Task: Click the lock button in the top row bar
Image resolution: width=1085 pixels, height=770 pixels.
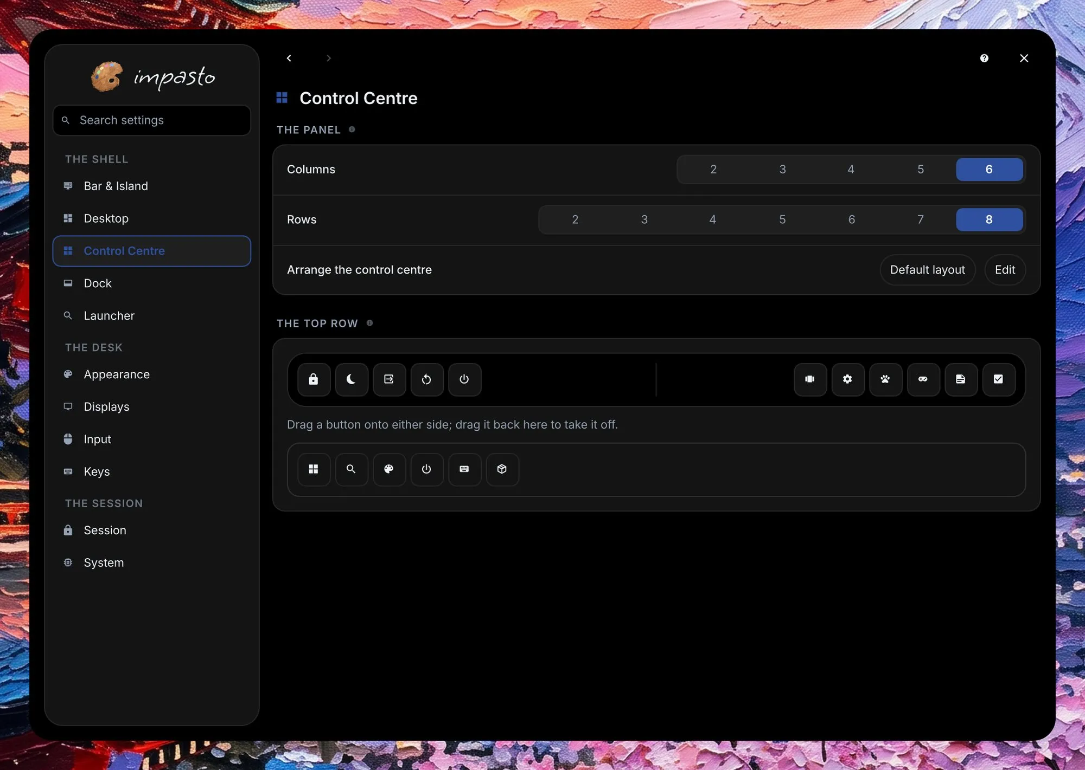Action: (x=314, y=379)
